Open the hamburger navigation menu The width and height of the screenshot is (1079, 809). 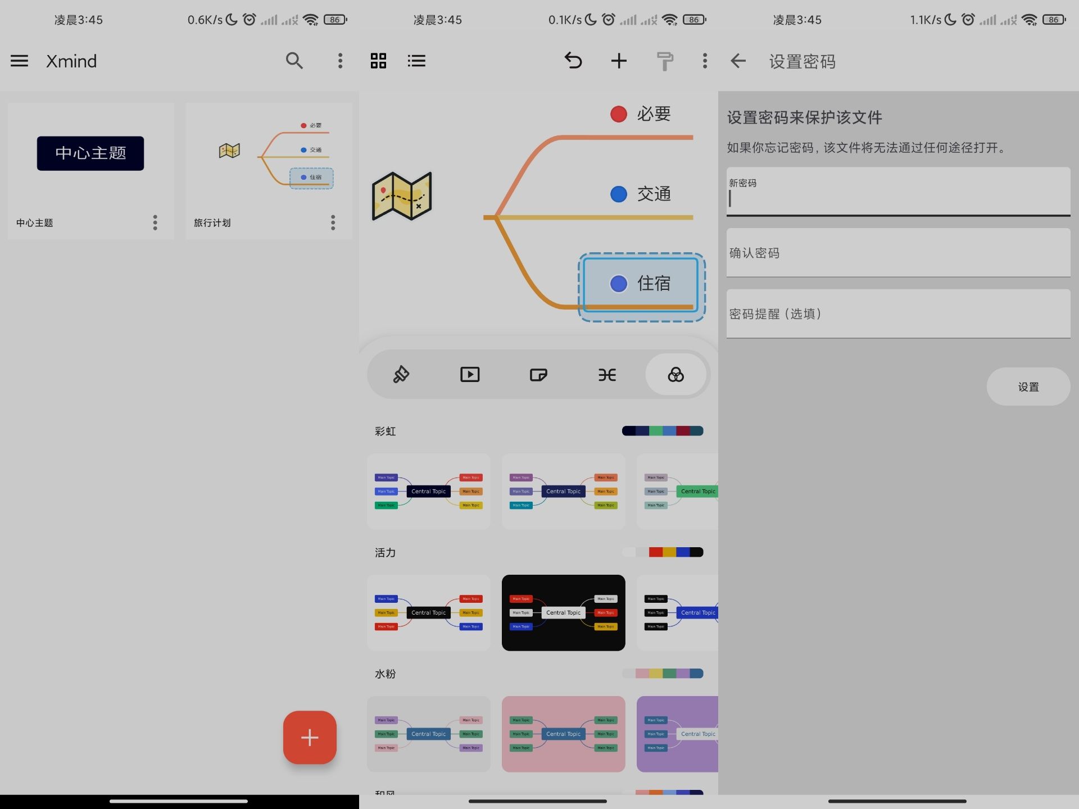(x=19, y=61)
